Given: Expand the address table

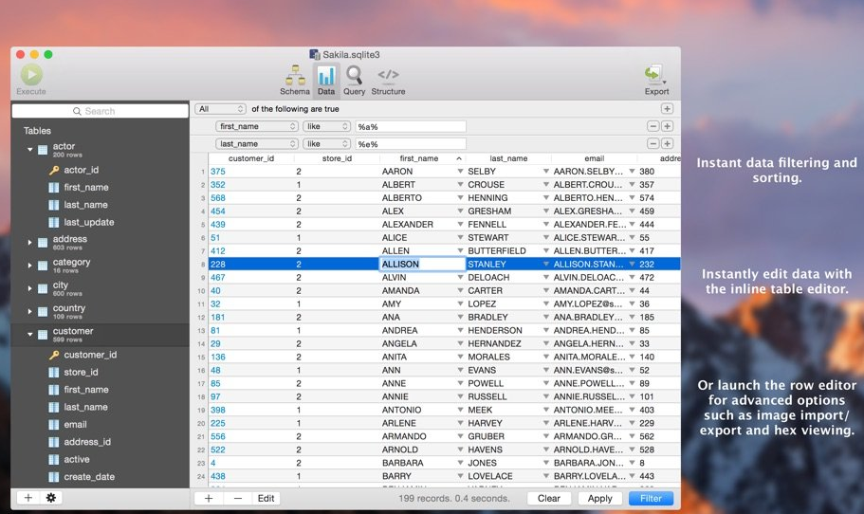Looking at the screenshot, I should (29, 242).
